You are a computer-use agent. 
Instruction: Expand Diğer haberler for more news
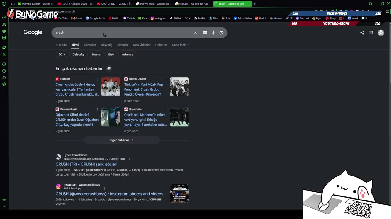click(122, 140)
